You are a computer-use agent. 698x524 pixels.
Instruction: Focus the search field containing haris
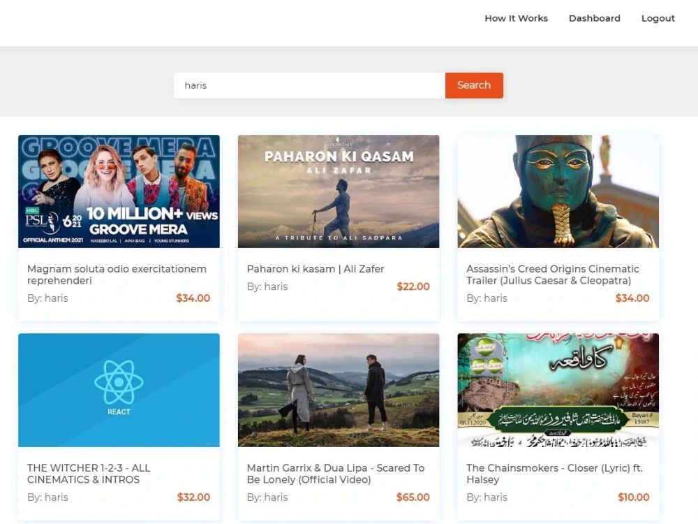[x=309, y=85]
